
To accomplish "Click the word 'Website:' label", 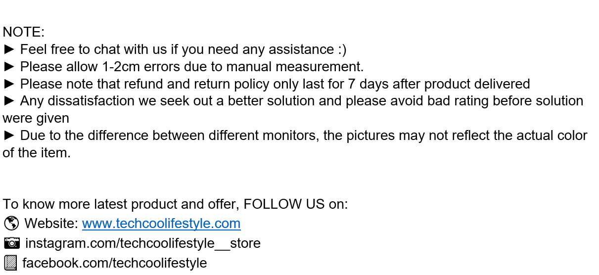I will tap(51, 224).
